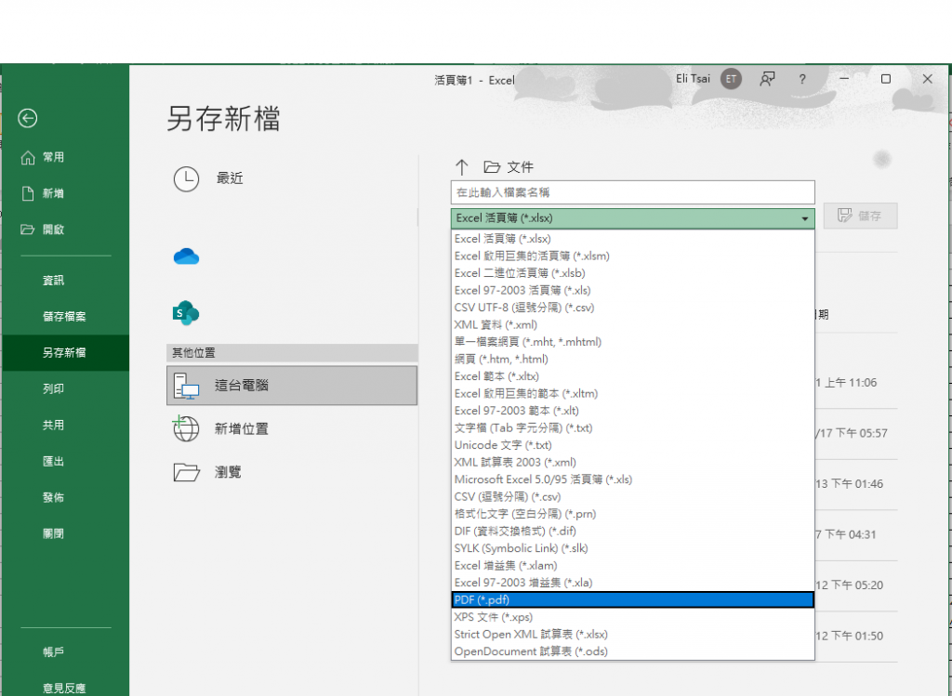Choose Unicode 文字 (*.txt) format
The width and height of the screenshot is (952, 696).
coord(632,445)
